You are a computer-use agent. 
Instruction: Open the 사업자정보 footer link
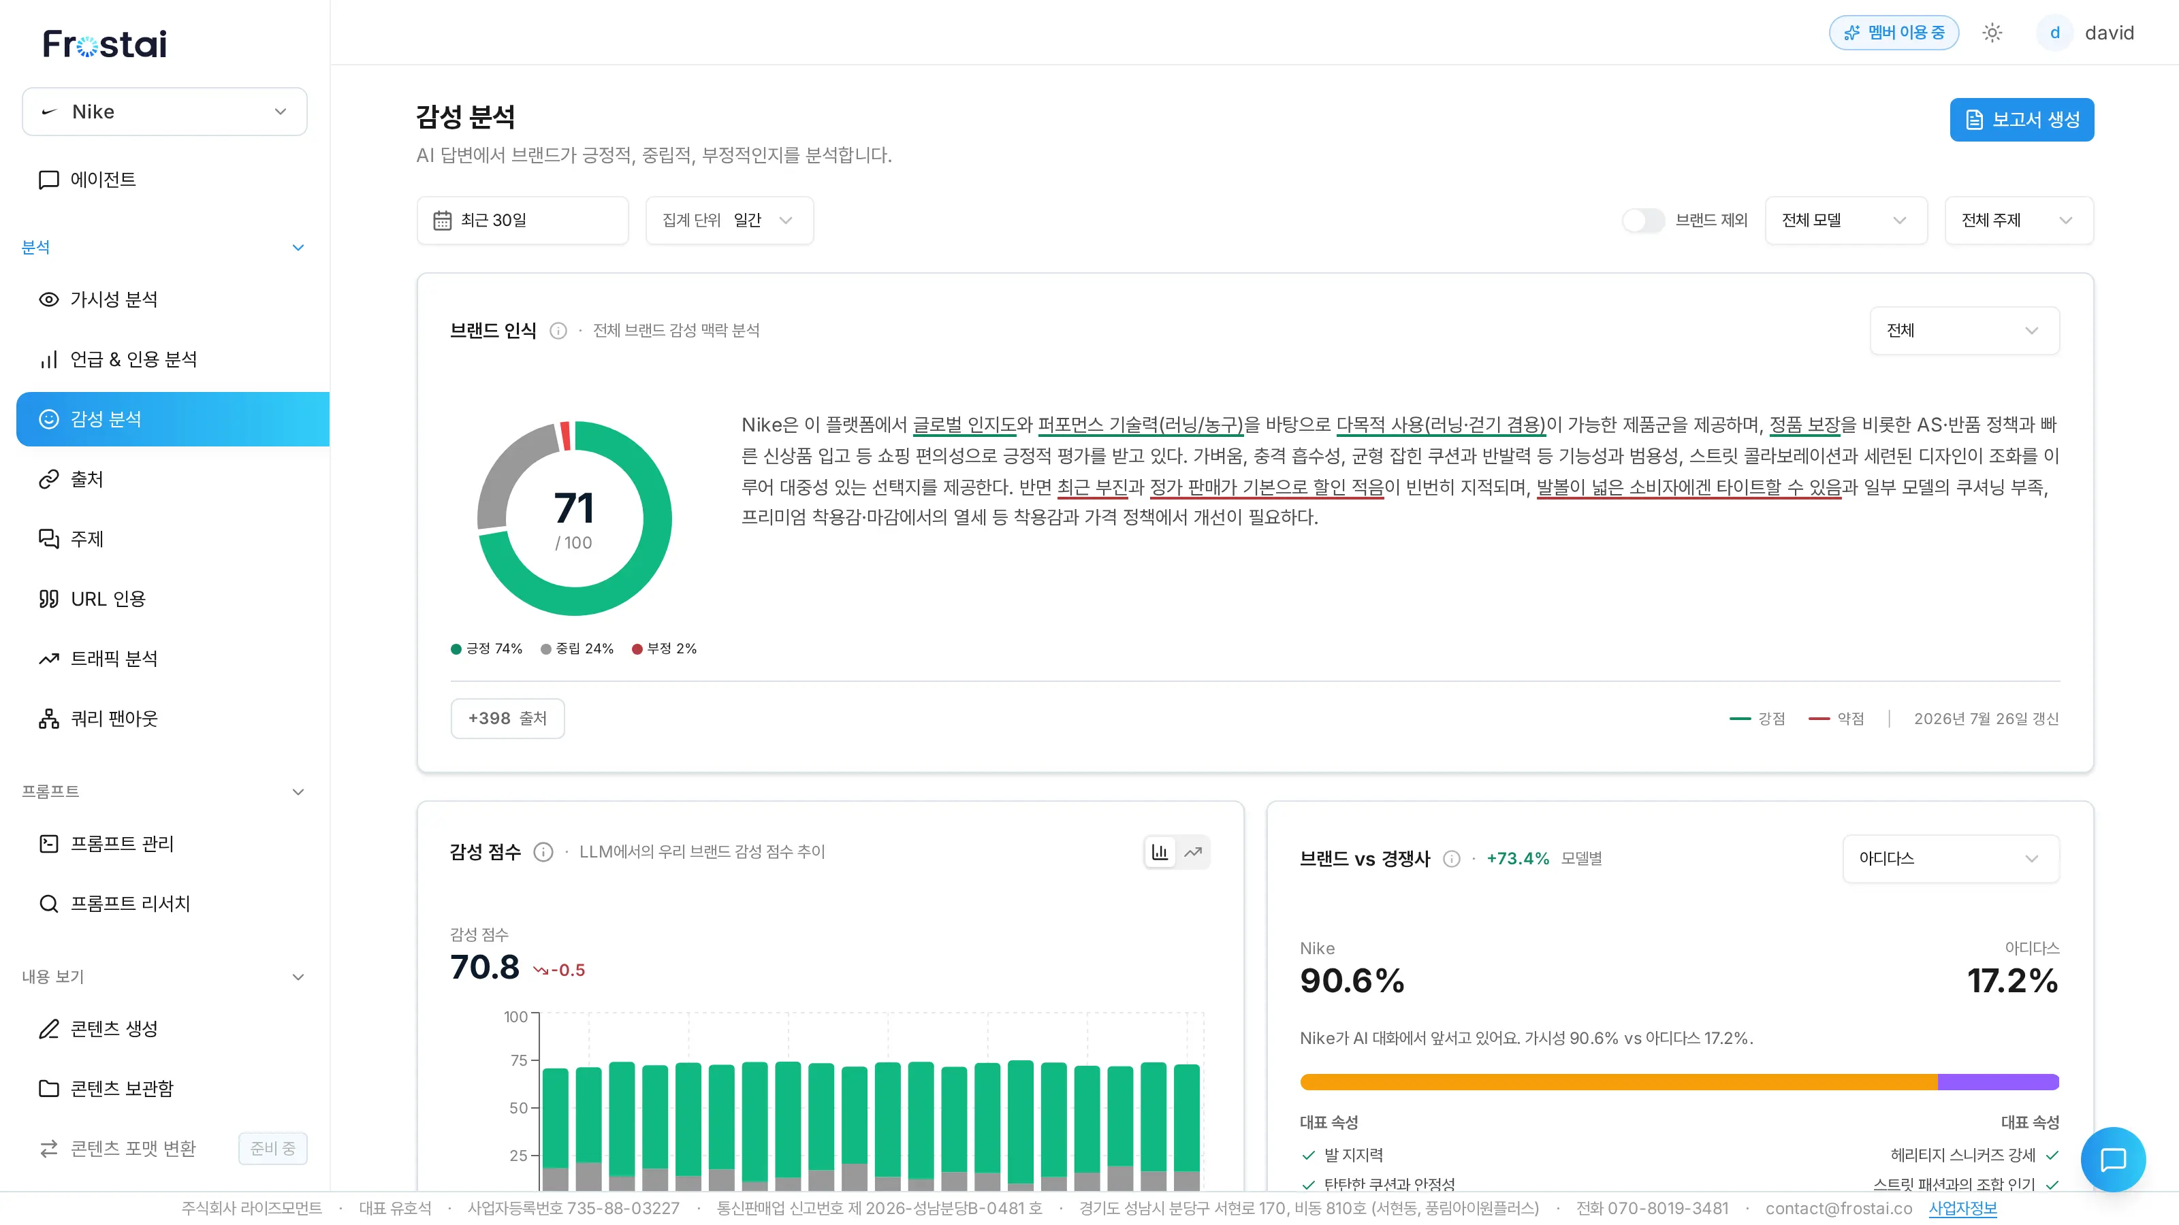(x=1962, y=1209)
